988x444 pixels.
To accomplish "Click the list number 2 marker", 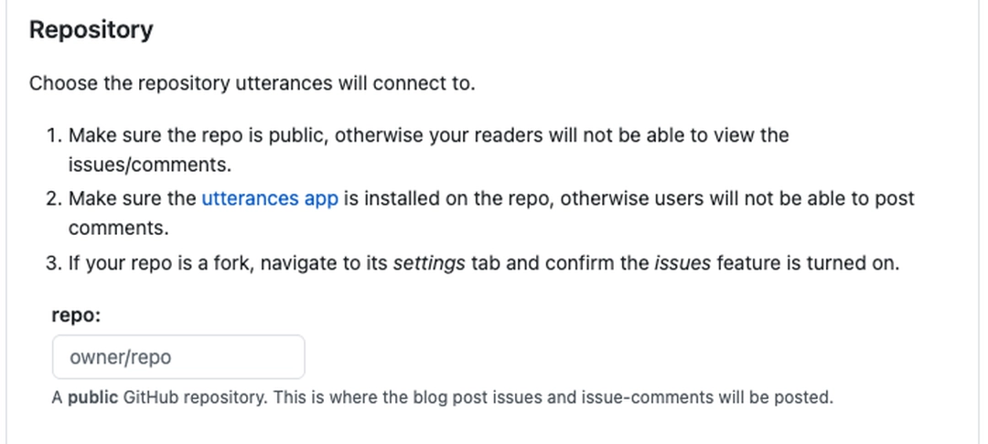I will click(55, 199).
